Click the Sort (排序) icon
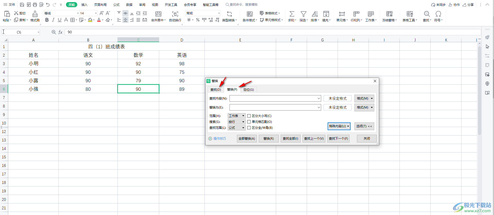Viewport: 494px width, 215px height. tap(315, 14)
